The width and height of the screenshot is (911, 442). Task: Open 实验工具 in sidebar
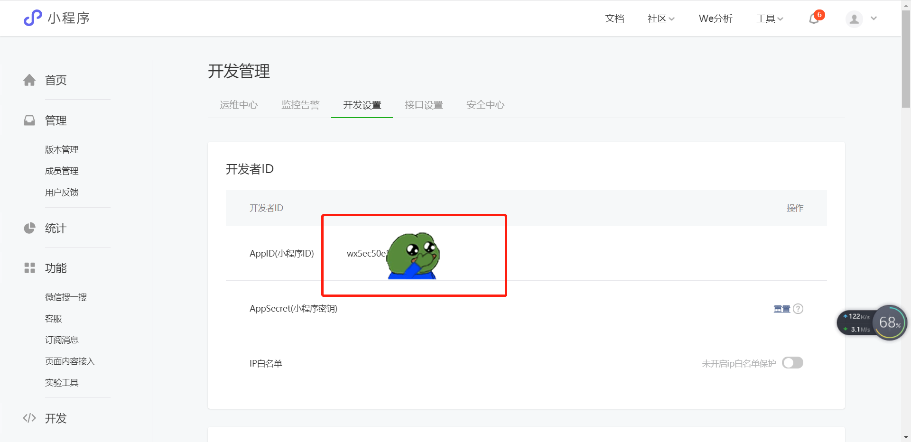click(x=62, y=382)
